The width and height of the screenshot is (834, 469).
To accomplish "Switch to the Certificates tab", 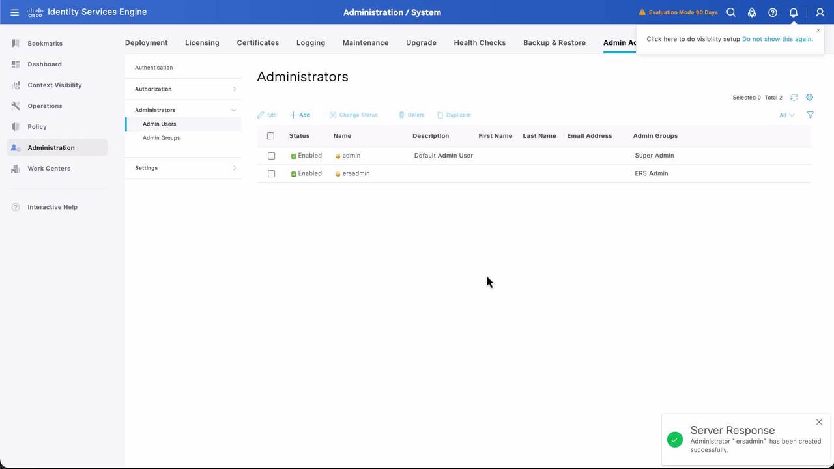I will click(257, 43).
